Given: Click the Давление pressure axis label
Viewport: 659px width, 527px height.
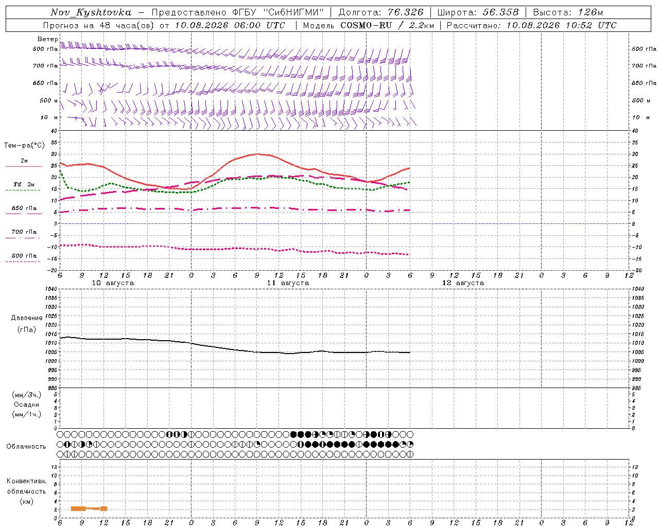Looking at the screenshot, I should [x=27, y=318].
